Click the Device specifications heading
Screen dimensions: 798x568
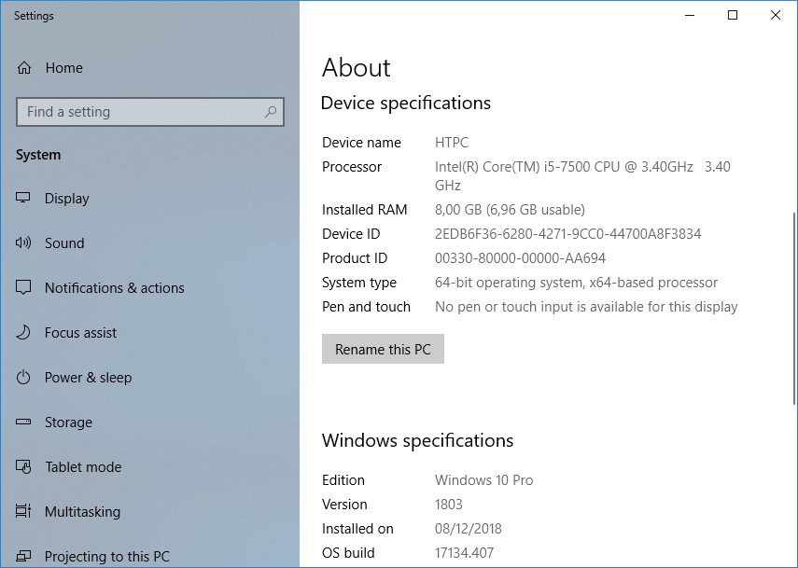(406, 104)
